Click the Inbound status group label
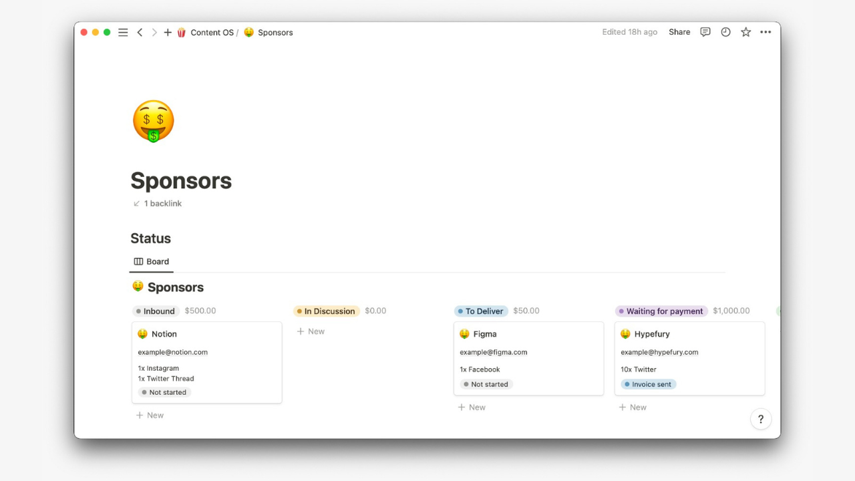The height and width of the screenshot is (481, 855). pos(156,311)
